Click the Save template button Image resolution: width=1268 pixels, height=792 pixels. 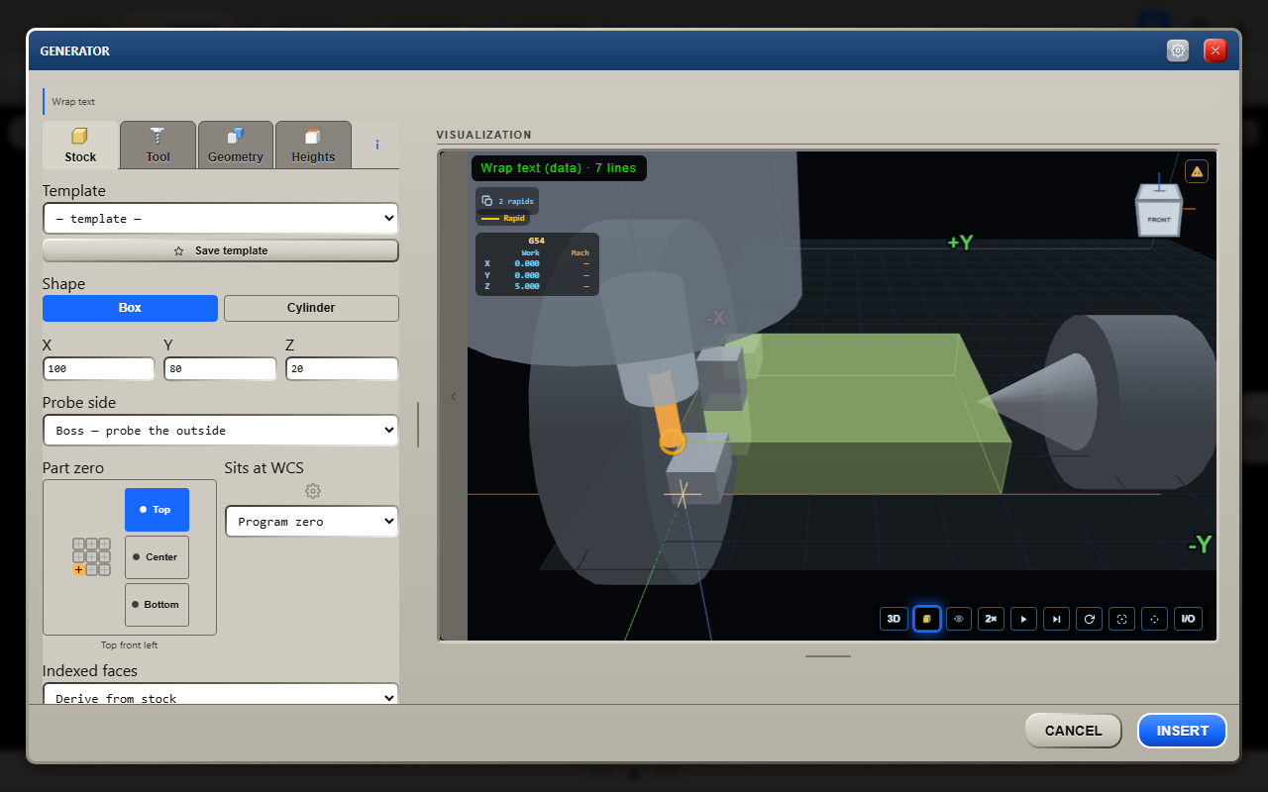coord(221,250)
